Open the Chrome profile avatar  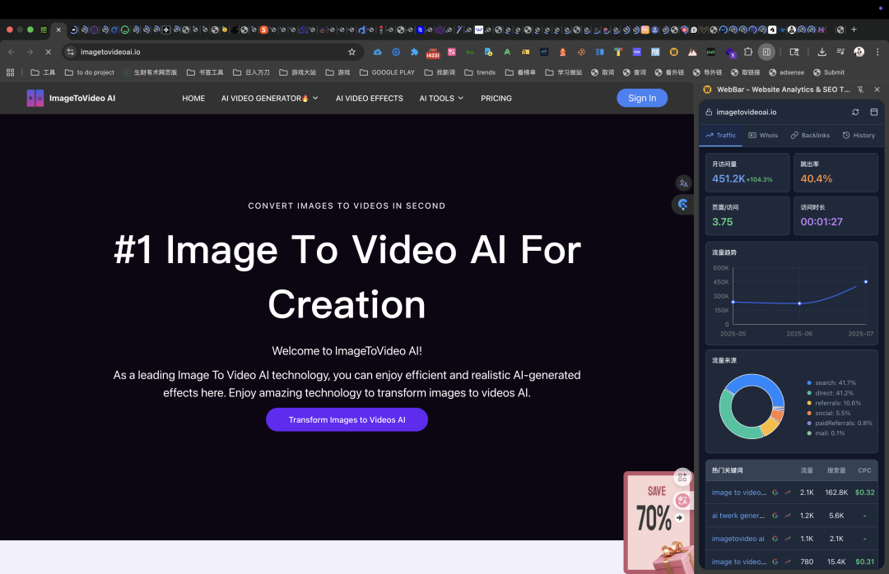click(859, 52)
